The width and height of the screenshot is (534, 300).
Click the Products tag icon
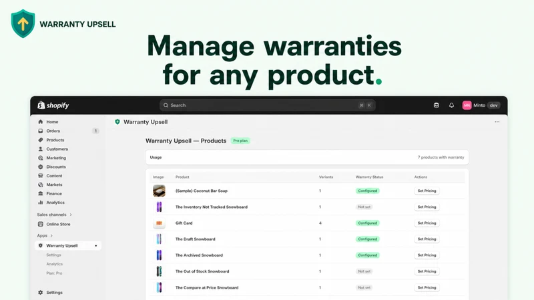coord(41,140)
